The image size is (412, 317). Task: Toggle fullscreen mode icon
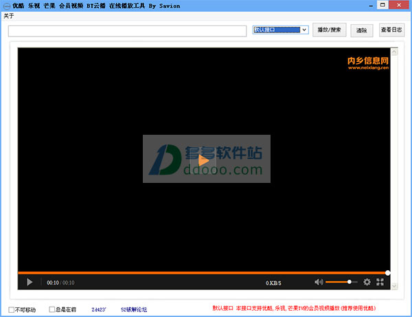point(380,282)
